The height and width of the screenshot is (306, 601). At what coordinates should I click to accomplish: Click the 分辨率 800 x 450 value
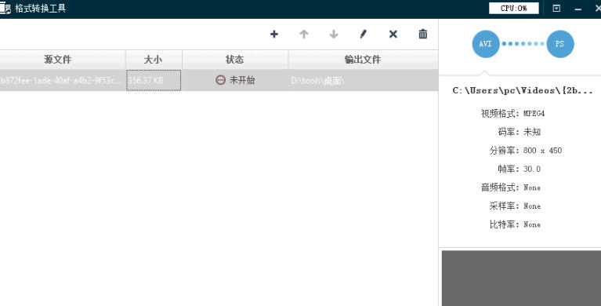(x=542, y=151)
